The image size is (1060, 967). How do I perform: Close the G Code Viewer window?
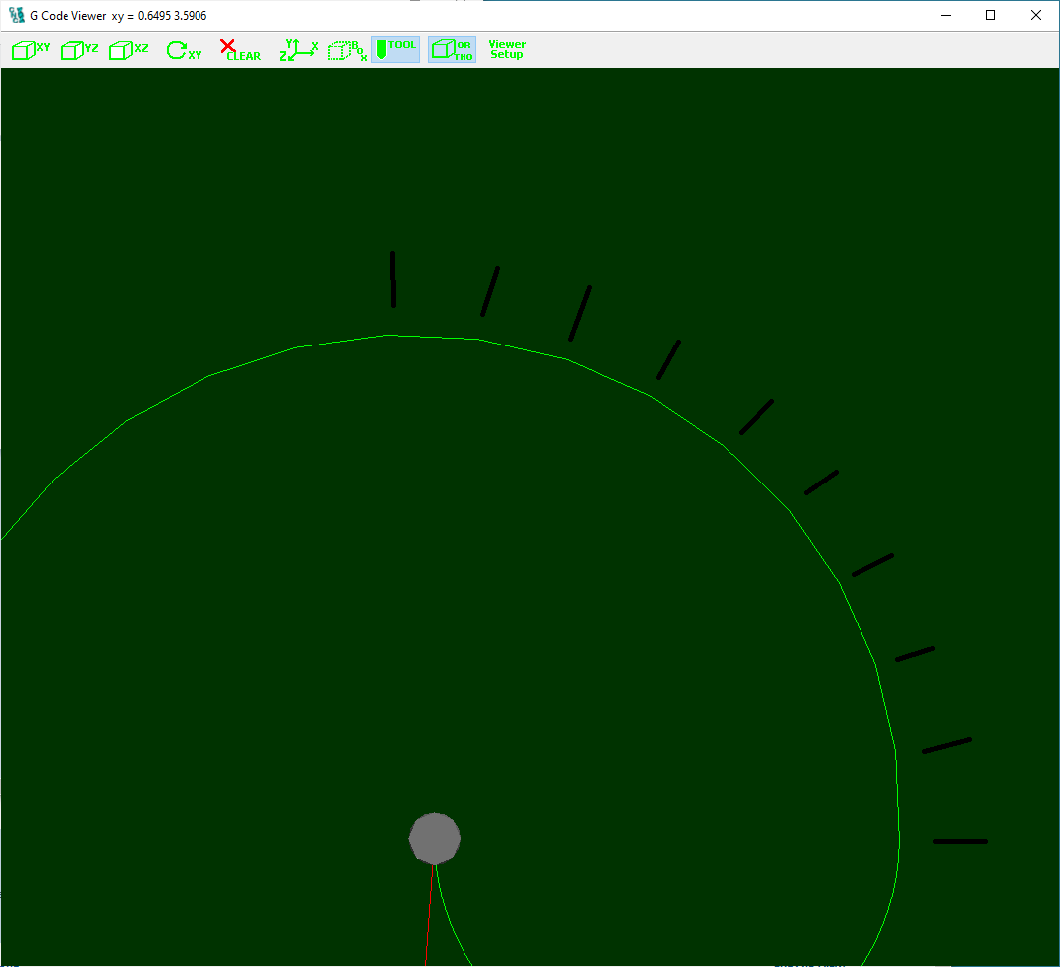[1036, 15]
